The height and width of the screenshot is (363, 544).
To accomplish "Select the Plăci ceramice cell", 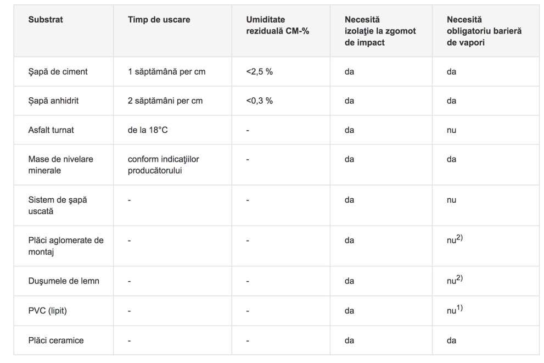I will point(56,340).
